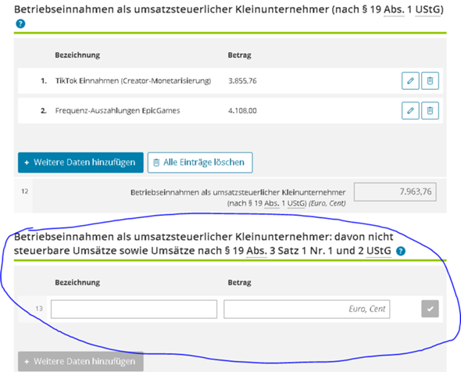The height and width of the screenshot is (372, 461).
Task: Delete the TikTok Einnahmen entry
Action: [430, 80]
